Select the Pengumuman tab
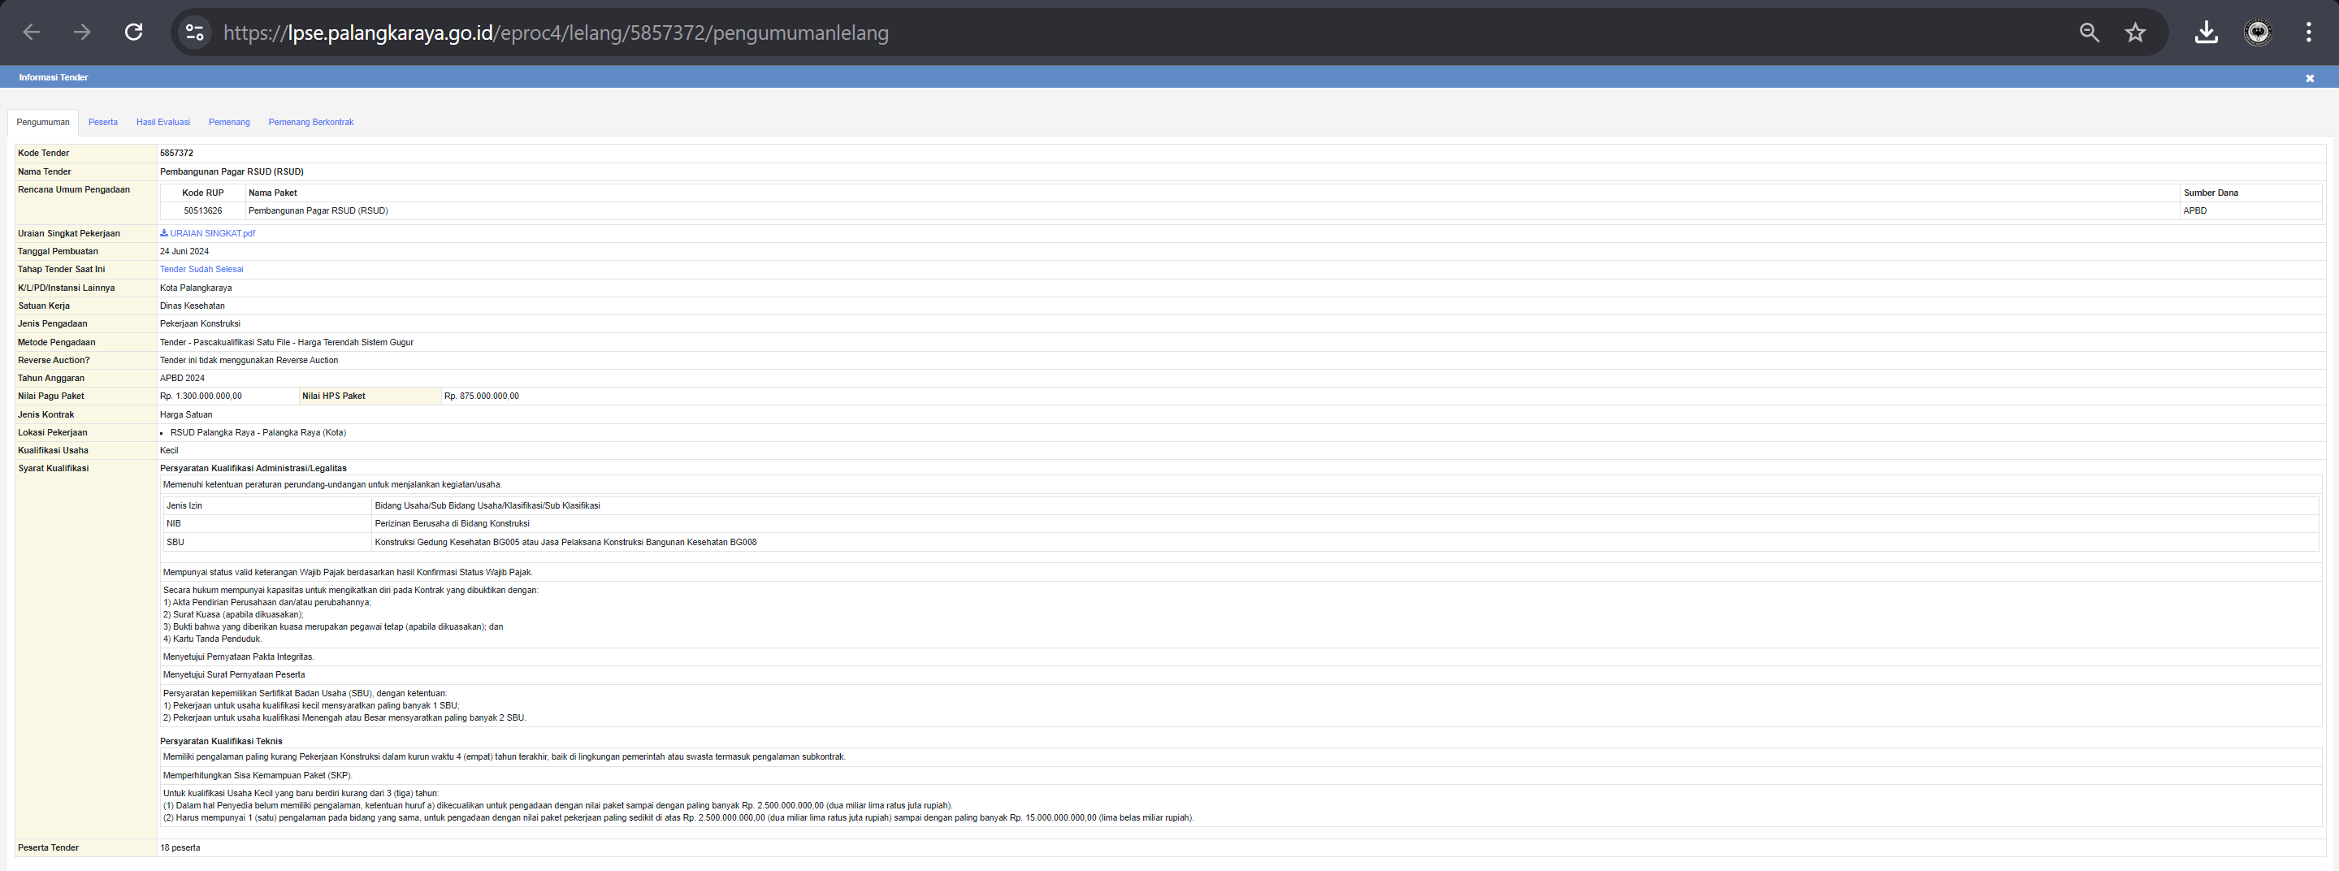This screenshot has height=871, width=2339. point(43,122)
